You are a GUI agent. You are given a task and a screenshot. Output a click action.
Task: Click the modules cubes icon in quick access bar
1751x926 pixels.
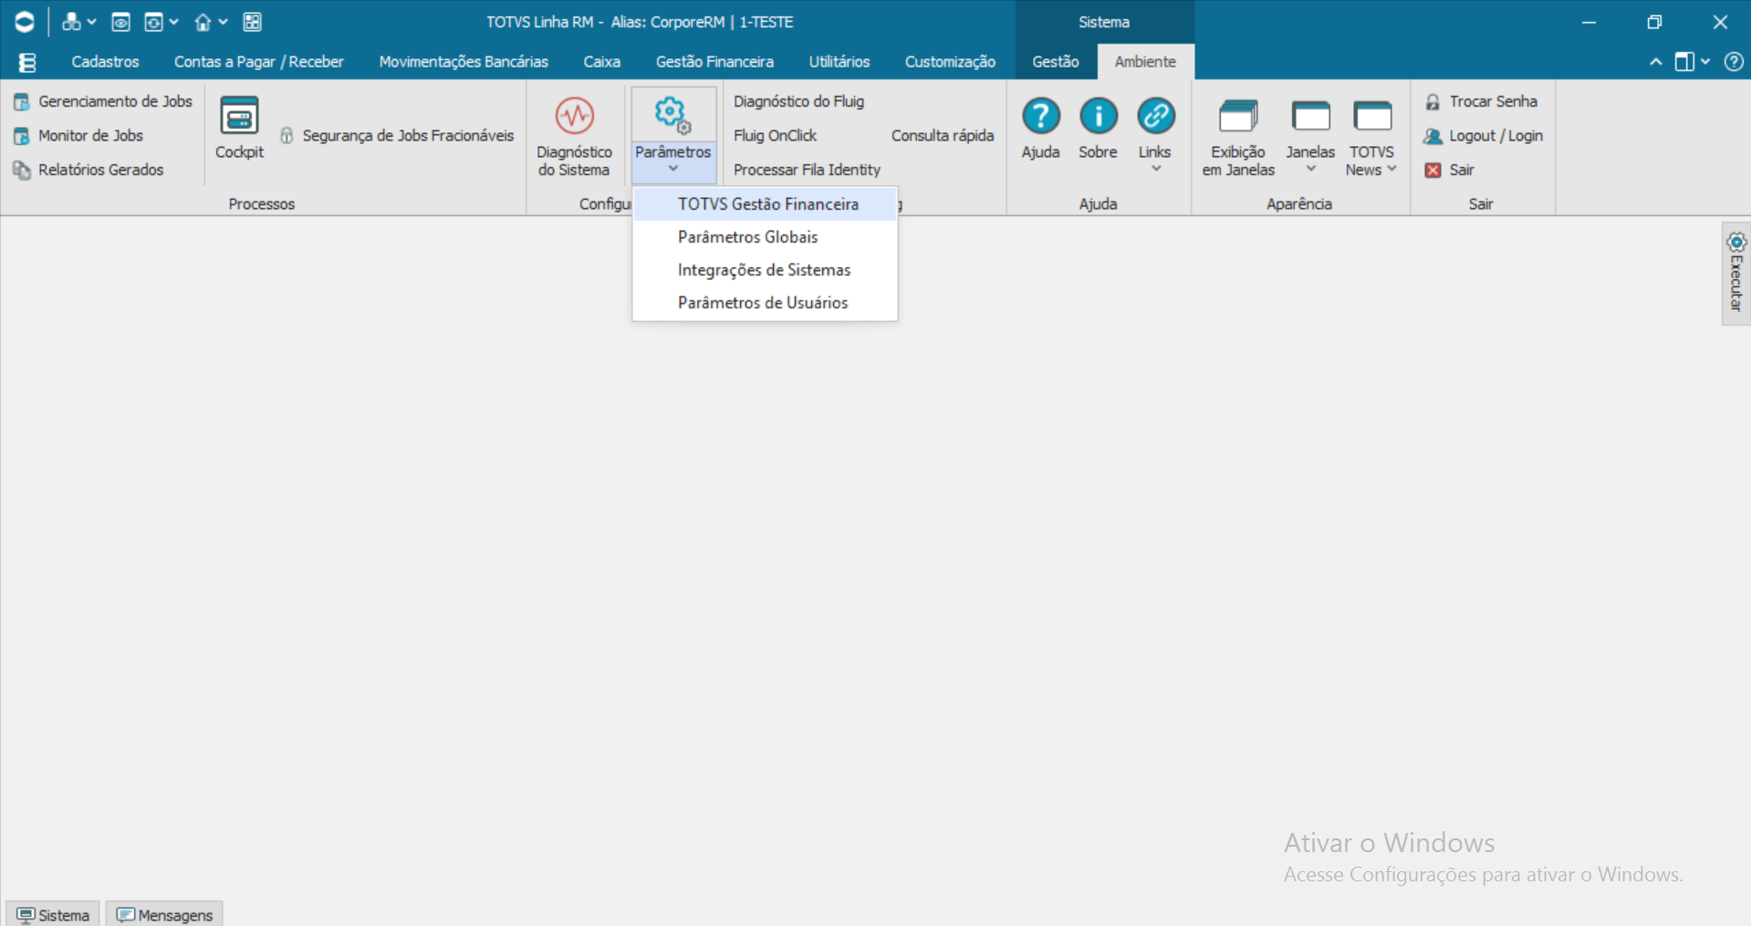[70, 22]
